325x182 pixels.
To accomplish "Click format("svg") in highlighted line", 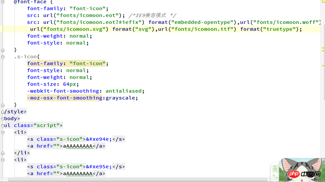I will pyautogui.click(x=133, y=29).
